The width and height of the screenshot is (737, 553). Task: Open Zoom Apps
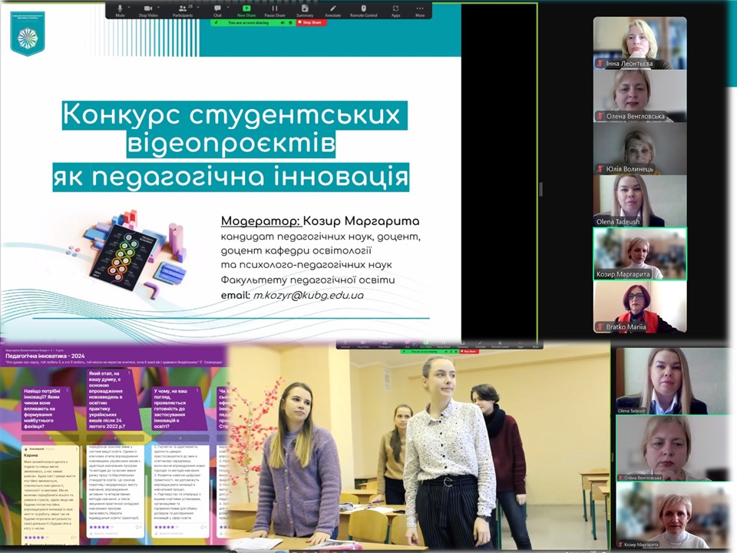pyautogui.click(x=395, y=9)
